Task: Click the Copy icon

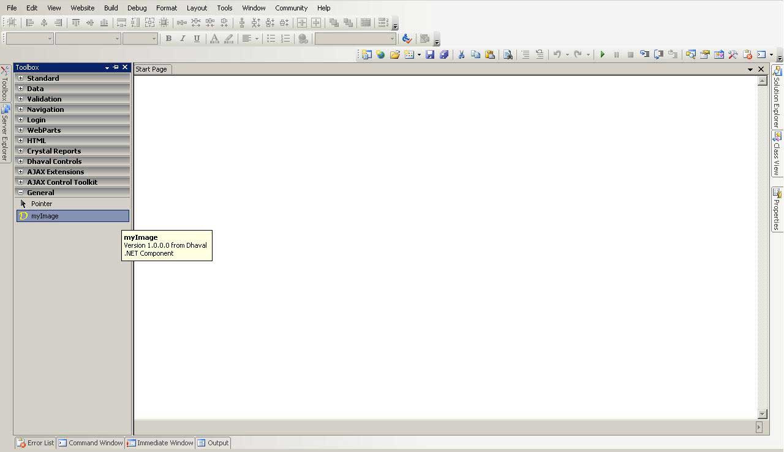Action: [x=475, y=54]
